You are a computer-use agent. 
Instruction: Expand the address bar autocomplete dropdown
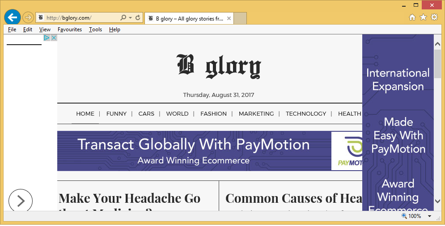tap(130, 18)
